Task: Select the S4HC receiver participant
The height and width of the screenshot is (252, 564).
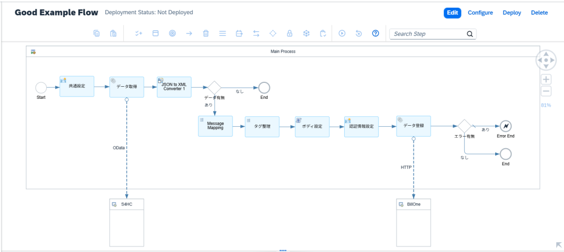Action: coord(127,222)
